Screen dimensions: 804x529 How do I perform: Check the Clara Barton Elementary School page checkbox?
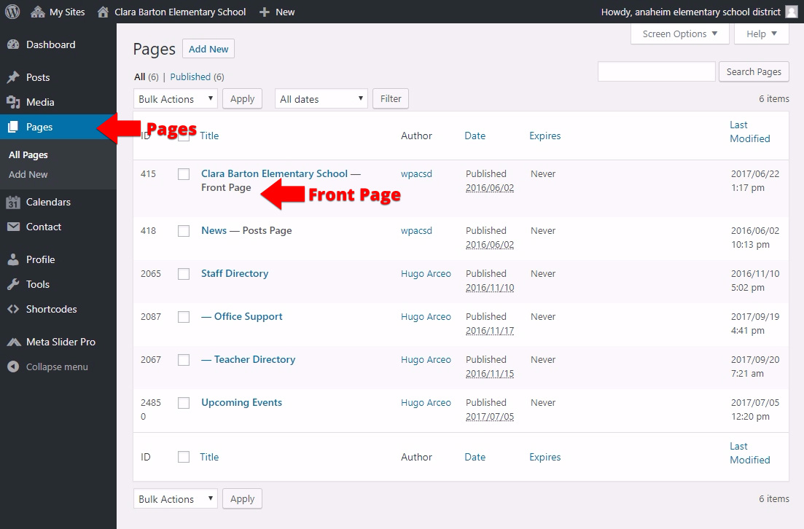tap(184, 174)
